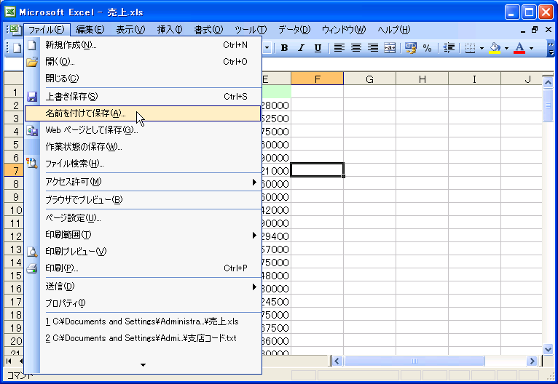The width and height of the screenshot is (558, 384).
Task: Select row 7 header
Action: [x=15, y=171]
